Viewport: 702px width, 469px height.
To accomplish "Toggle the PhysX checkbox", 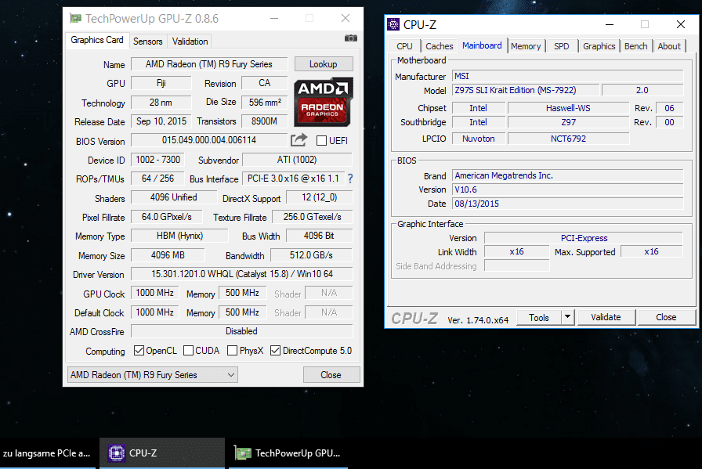I will 232,351.
